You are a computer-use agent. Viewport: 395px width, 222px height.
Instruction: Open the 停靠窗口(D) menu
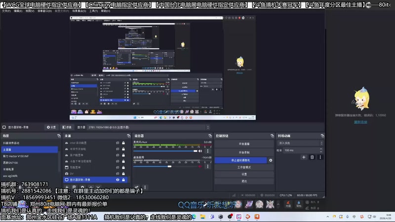[x=44, y=11]
